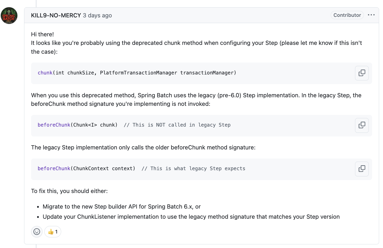Click the purple 'chunk' keyword in first code block
The image size is (383, 248).
coord(45,73)
